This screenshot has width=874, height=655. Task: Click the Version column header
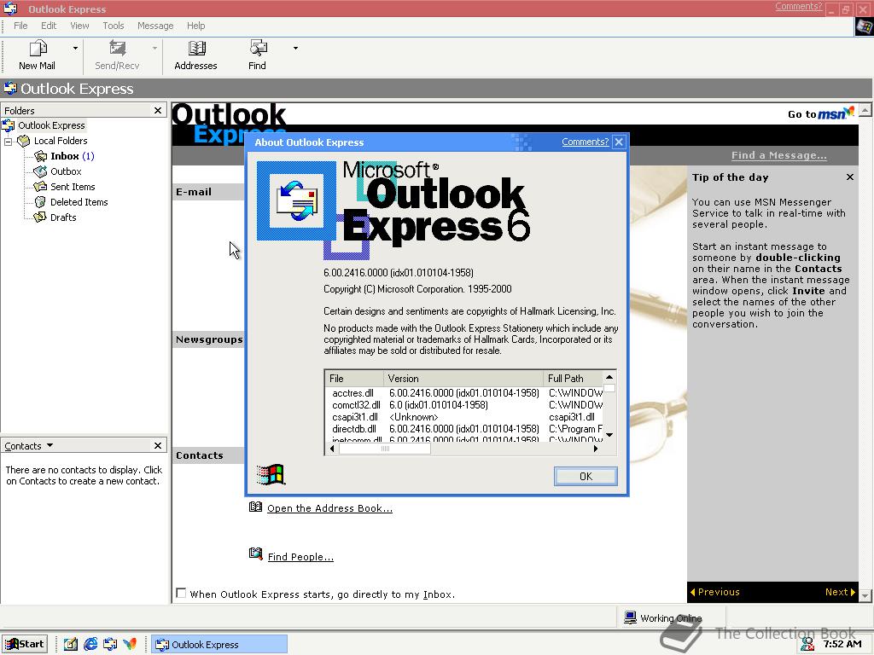point(463,378)
